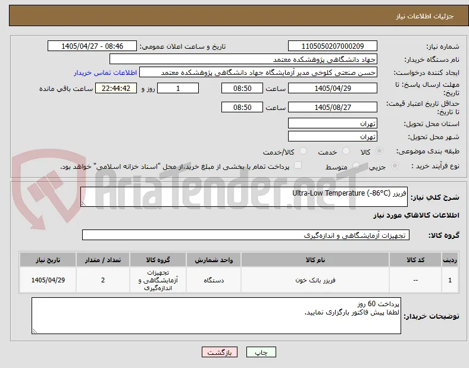The width and height of the screenshot is (469, 368).
Task: Click the price validity time field
Action: [x=242, y=107]
